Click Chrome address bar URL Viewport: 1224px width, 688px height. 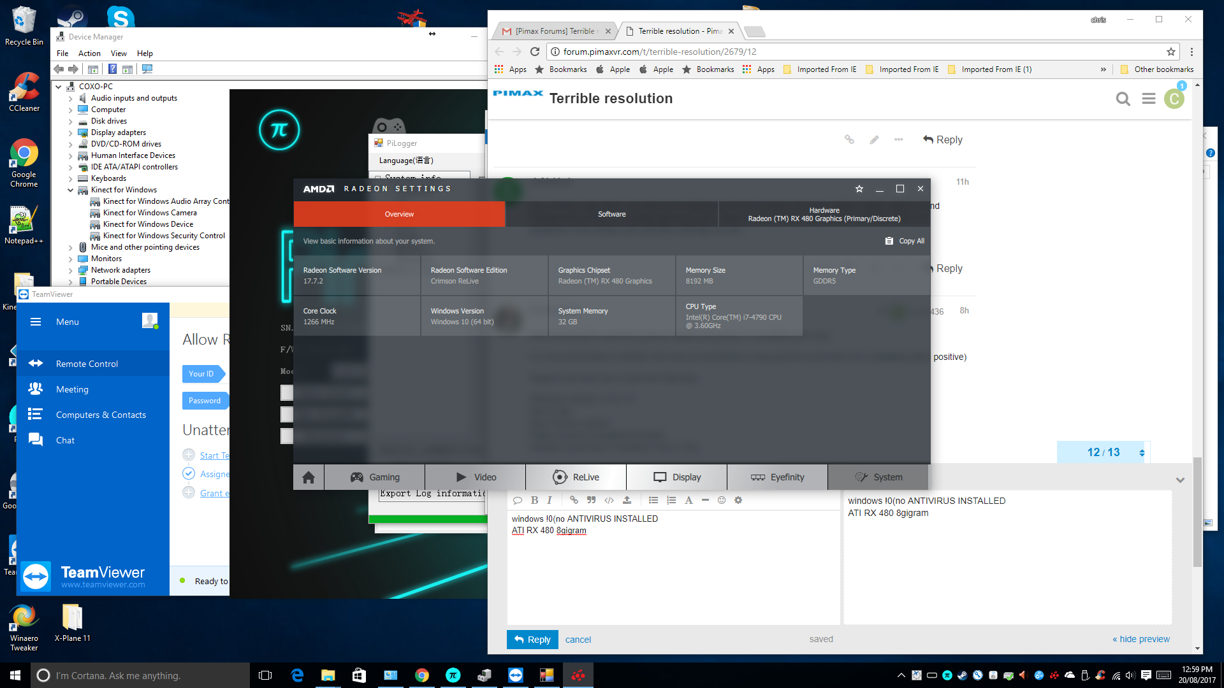click(x=660, y=52)
